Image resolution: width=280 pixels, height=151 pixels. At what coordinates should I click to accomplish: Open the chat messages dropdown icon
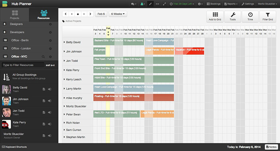(x=133, y=4)
